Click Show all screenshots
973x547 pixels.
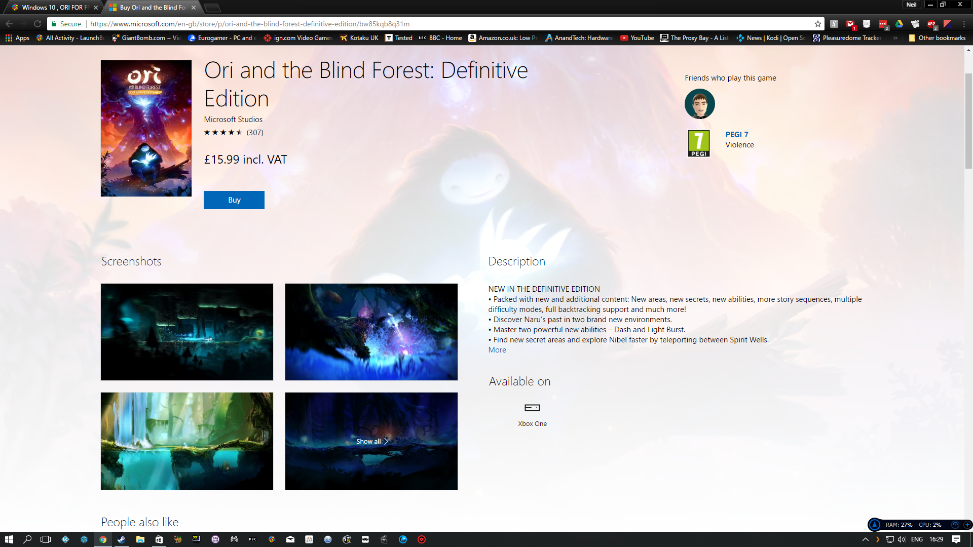point(371,441)
